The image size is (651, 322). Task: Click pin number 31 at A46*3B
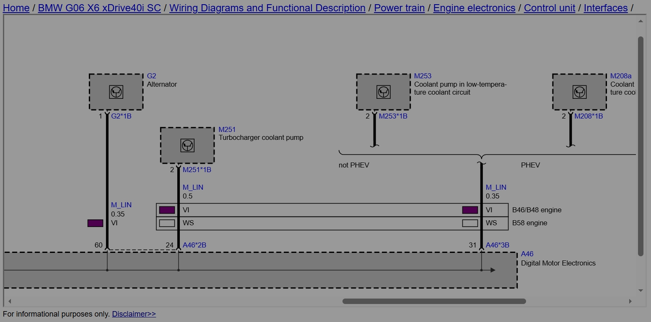pyautogui.click(x=472, y=245)
